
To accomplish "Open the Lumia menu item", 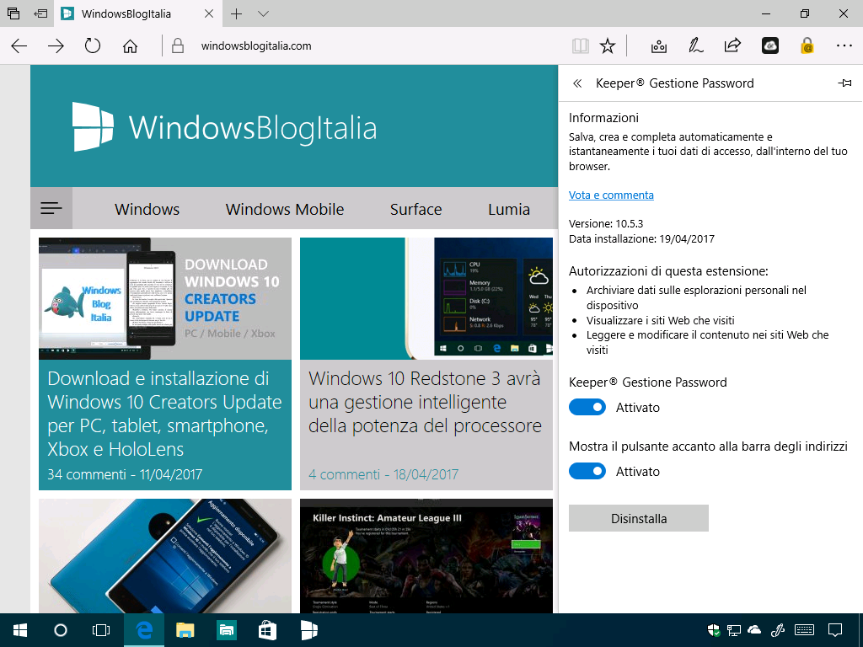I will (509, 209).
